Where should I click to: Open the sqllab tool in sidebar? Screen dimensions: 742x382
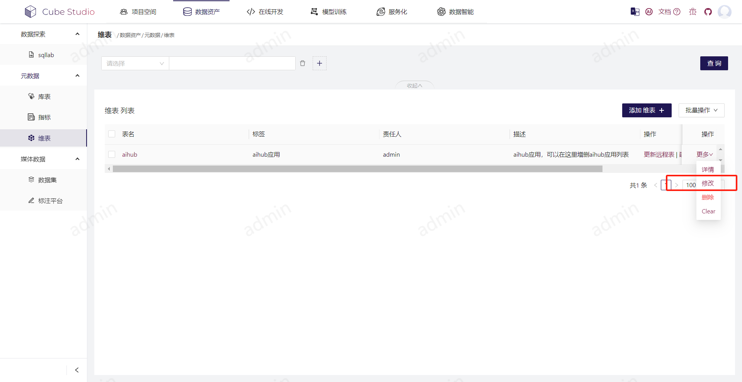pyautogui.click(x=46, y=55)
